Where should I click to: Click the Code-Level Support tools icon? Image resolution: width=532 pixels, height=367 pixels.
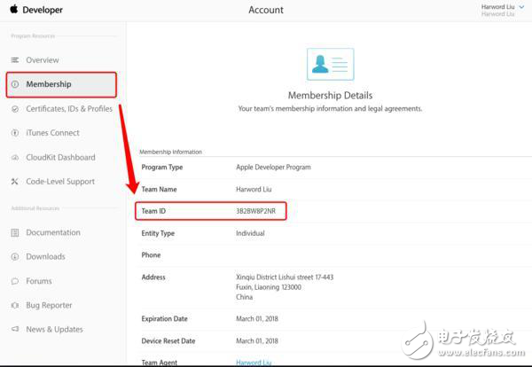point(15,182)
